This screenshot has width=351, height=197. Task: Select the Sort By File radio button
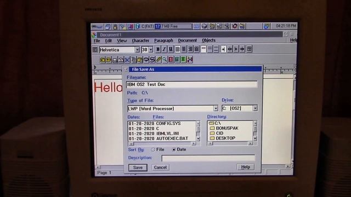153,149
